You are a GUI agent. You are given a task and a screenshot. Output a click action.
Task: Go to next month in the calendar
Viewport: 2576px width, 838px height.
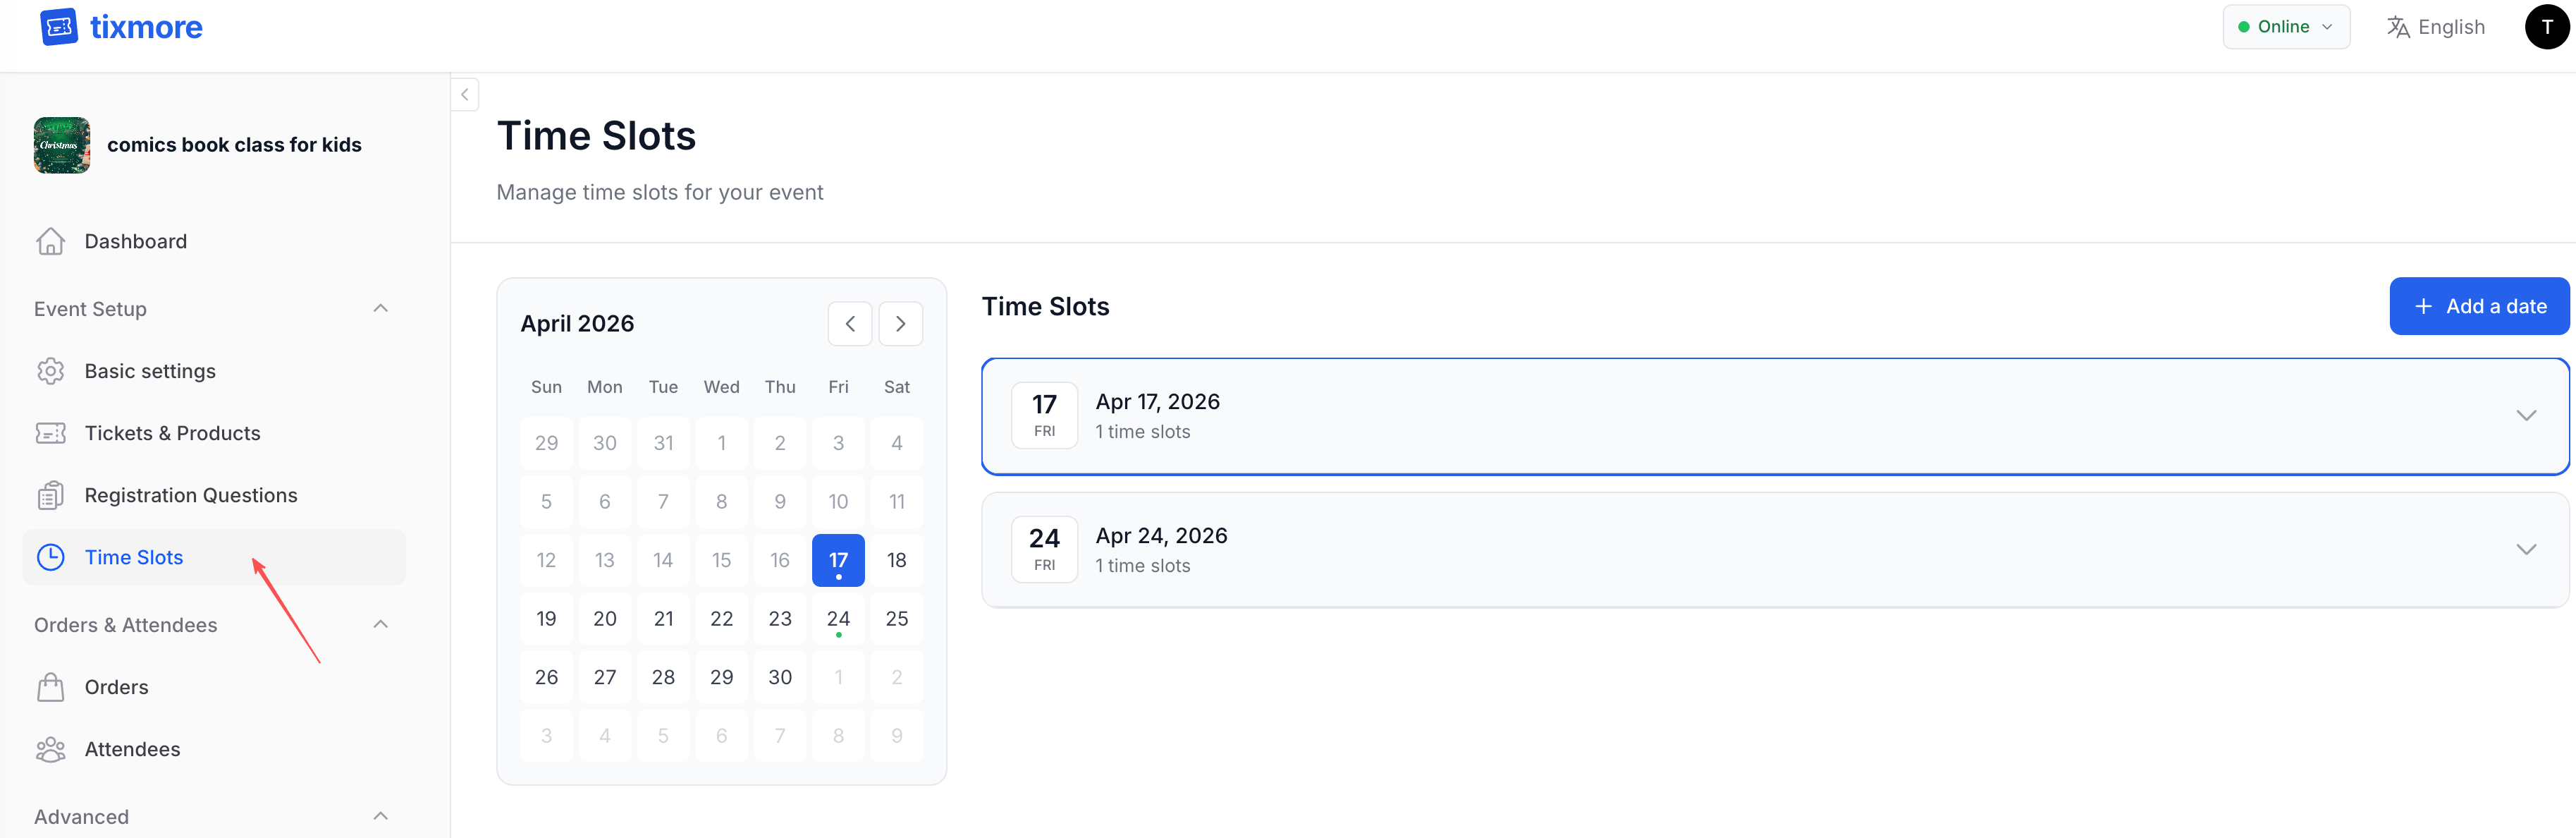point(900,323)
